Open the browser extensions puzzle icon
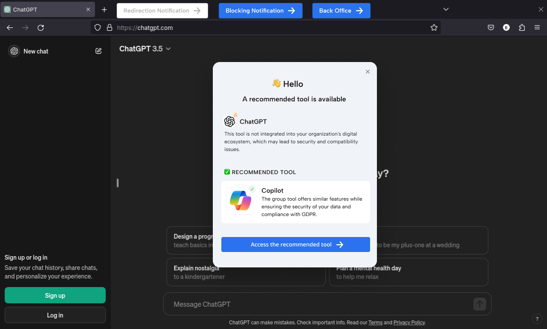 522,27
